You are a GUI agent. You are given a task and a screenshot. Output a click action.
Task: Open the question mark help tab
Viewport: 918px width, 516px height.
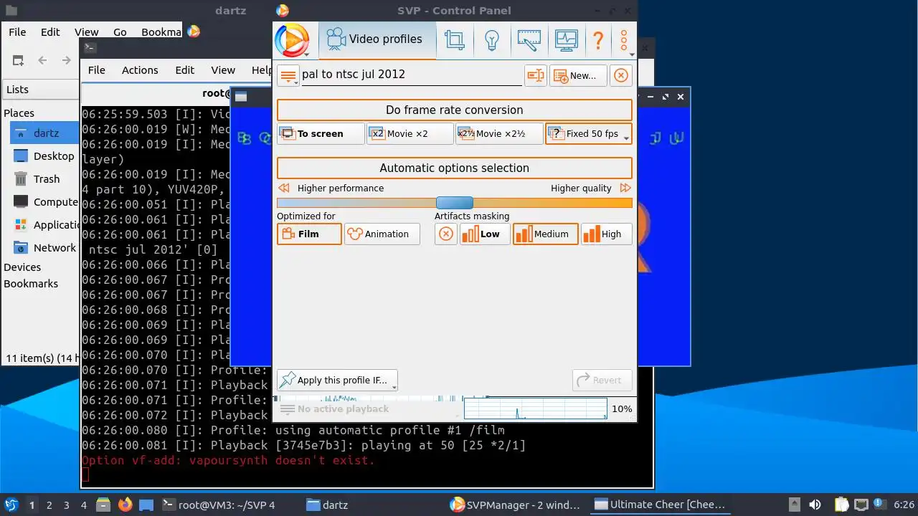pos(598,40)
